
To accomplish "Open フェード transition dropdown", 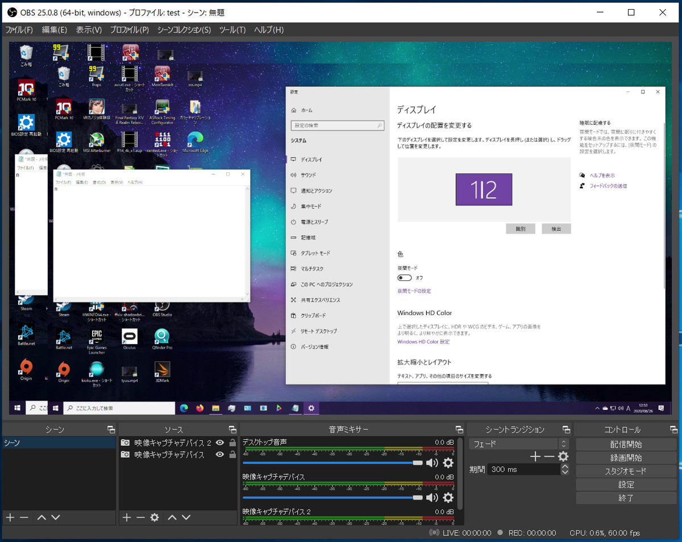I will click(519, 444).
